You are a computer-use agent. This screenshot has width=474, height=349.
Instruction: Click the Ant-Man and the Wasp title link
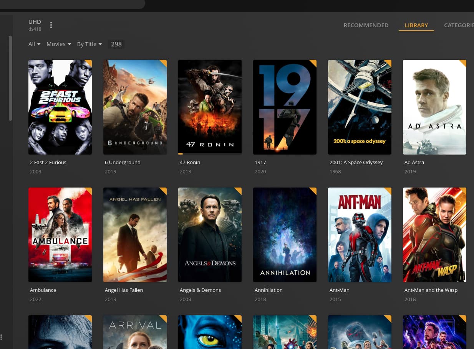(x=431, y=290)
